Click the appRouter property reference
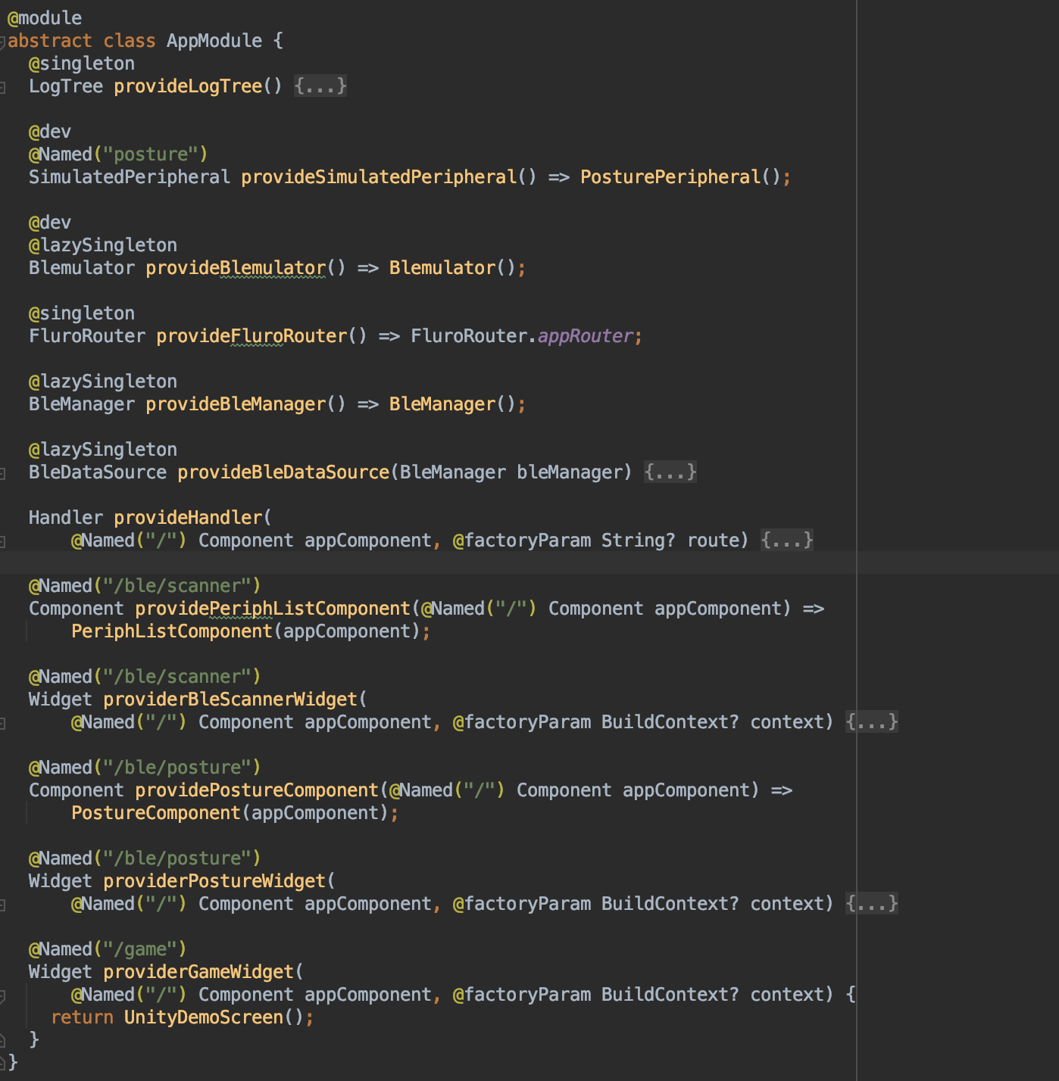 tap(586, 336)
